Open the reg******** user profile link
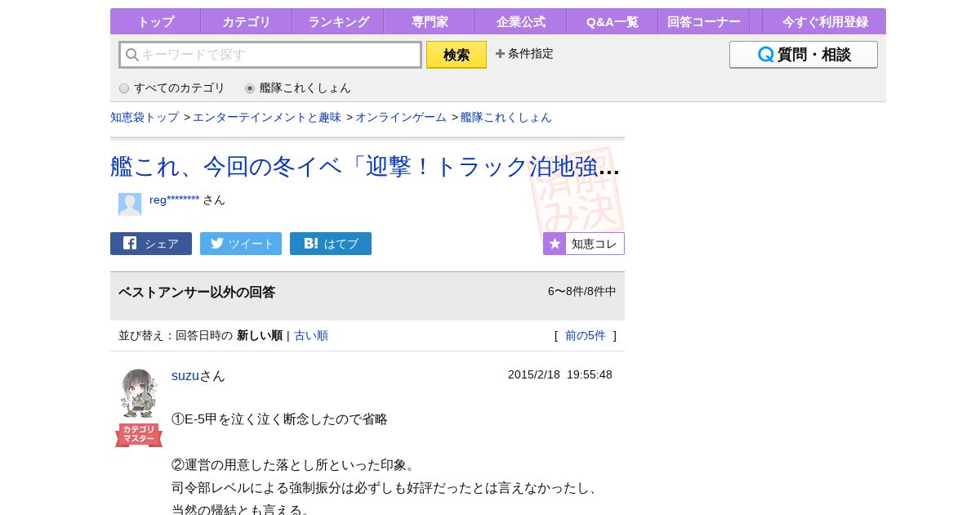980x515 pixels. coord(175,199)
